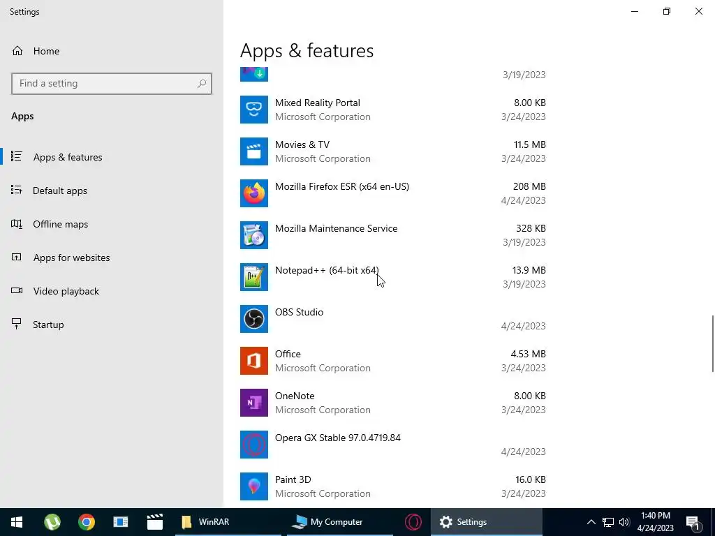Image resolution: width=715 pixels, height=536 pixels.
Task: Open Default apps settings page
Action: point(112,191)
